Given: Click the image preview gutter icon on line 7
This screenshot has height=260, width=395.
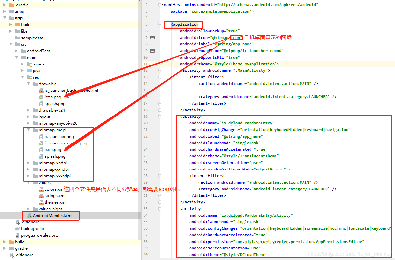Looking at the screenshot, I should [152, 38].
